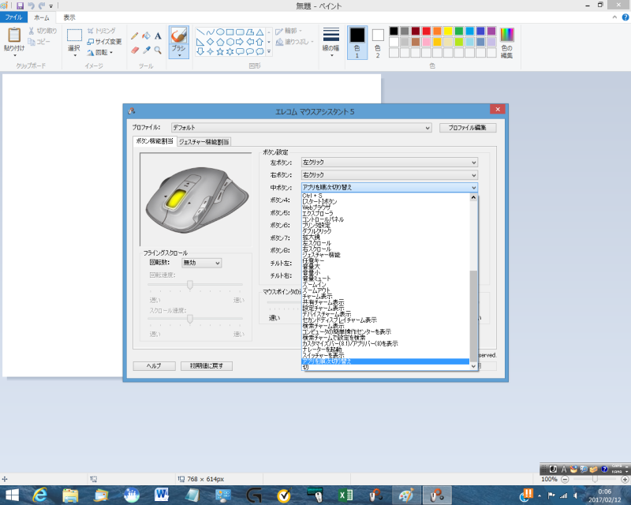This screenshot has height=505, width=631.
Task: Click the Paste clipboard icon in Paint
Action: tap(14, 35)
